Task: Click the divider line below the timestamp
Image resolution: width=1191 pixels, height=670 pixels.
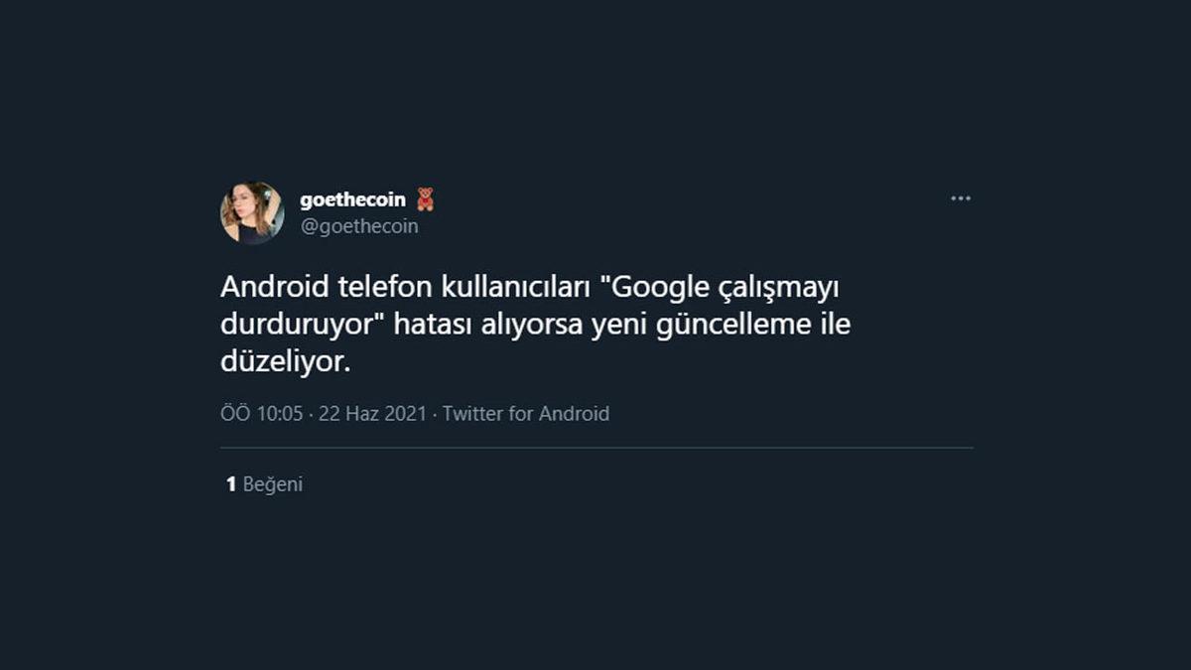Action: (595, 449)
